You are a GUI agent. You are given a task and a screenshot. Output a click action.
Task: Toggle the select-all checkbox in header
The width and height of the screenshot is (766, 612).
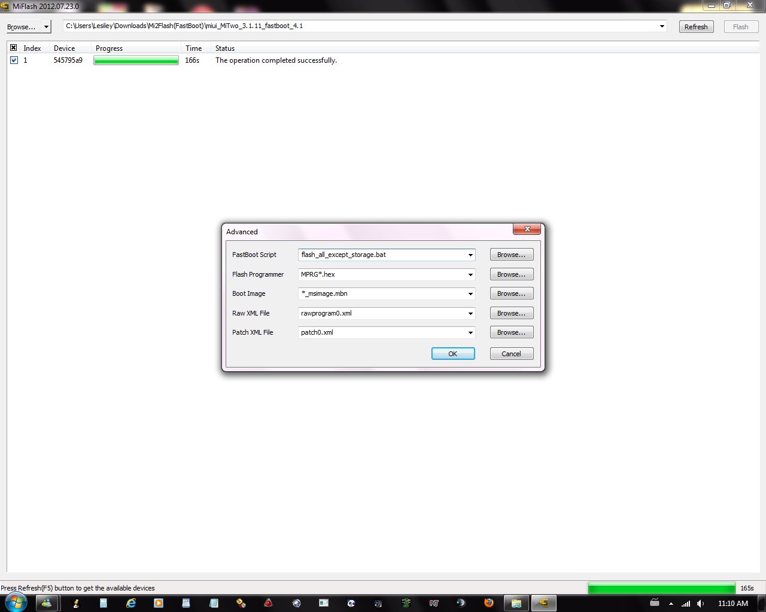[14, 48]
